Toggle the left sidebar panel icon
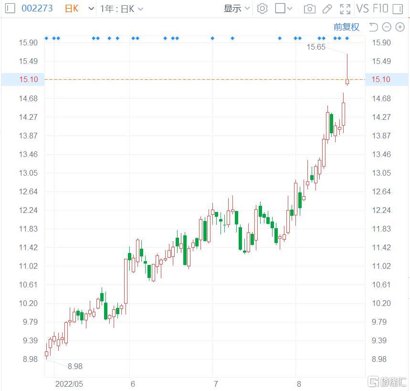 10,9
